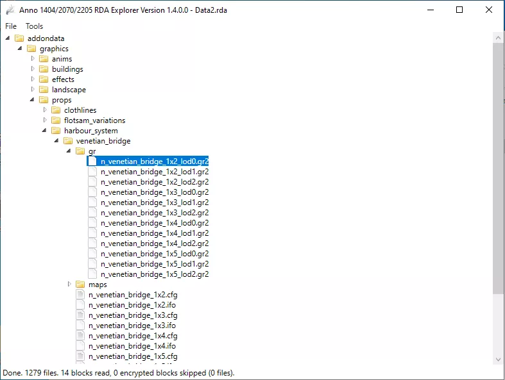
Task: Select n_venetian_bridge_1x3_lod2.gr2 file name
Action: 155,213
